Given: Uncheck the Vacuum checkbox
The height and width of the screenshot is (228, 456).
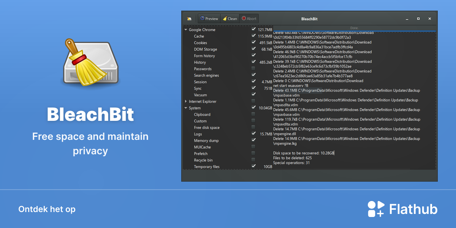Looking at the screenshot, I should click(x=253, y=94).
